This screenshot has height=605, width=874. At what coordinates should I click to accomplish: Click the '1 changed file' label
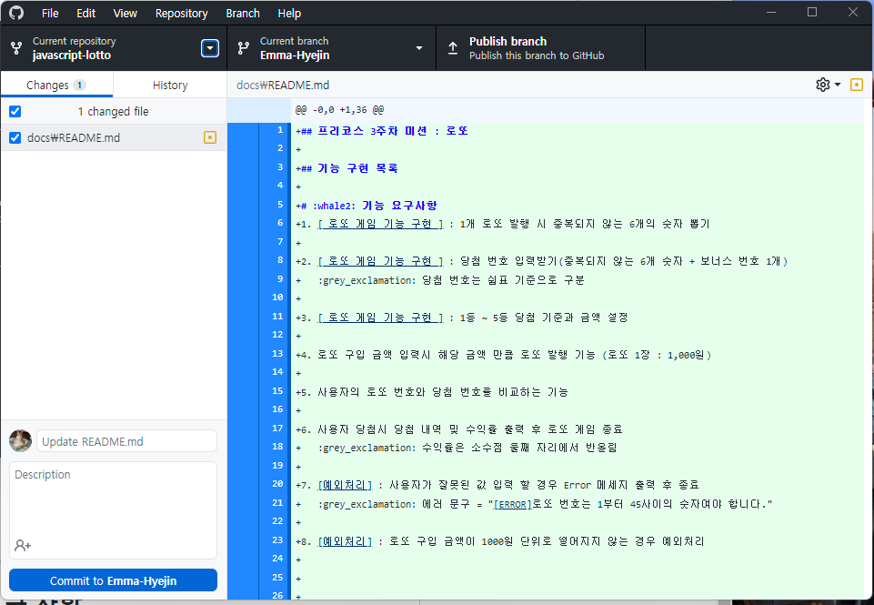coord(113,112)
